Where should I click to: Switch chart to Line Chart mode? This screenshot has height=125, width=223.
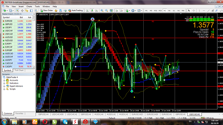(x=97, y=10)
